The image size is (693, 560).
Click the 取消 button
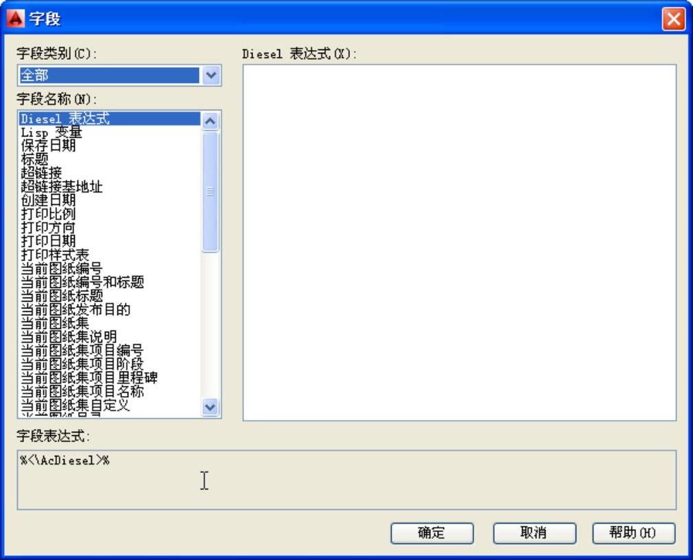(x=535, y=533)
